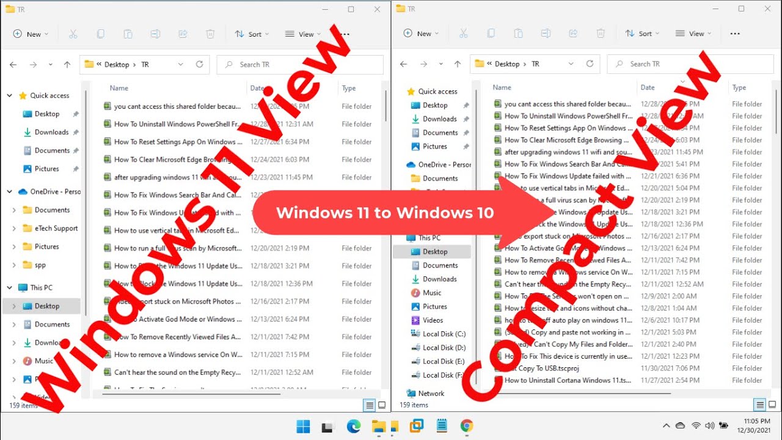The image size is (782, 440).
Task: Go back using right window's Back arrow
Action: pos(403,64)
